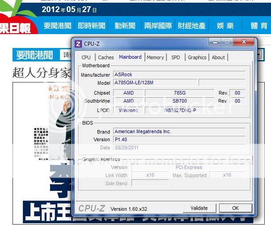The width and height of the screenshot is (271, 230).
Task: Click the BIOS version P1.40 field
Action: pos(179,139)
